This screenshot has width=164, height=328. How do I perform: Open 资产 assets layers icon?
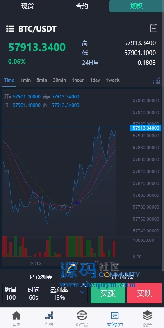148,315
